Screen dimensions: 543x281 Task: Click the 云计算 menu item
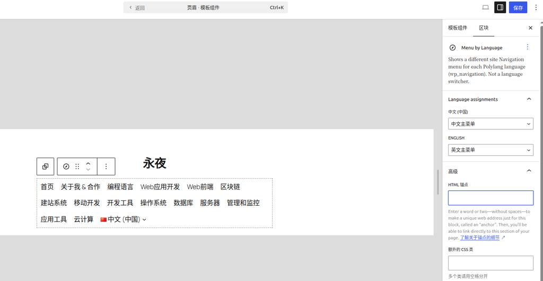83,219
